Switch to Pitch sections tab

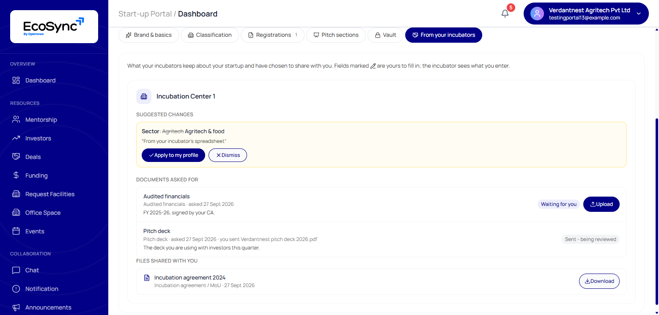point(336,35)
